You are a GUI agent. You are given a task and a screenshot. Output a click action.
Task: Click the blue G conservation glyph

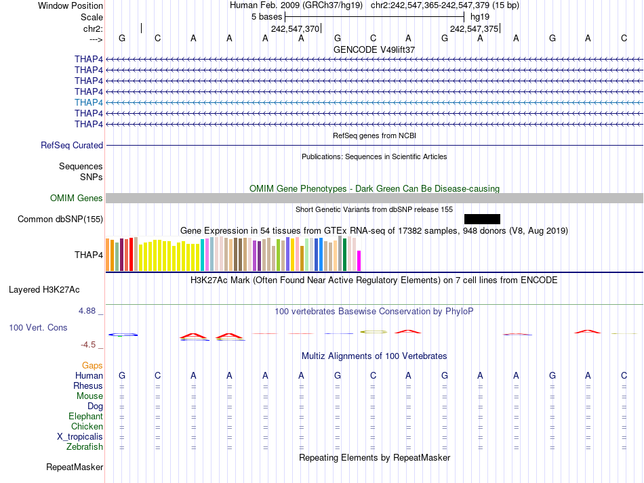[x=123, y=335]
